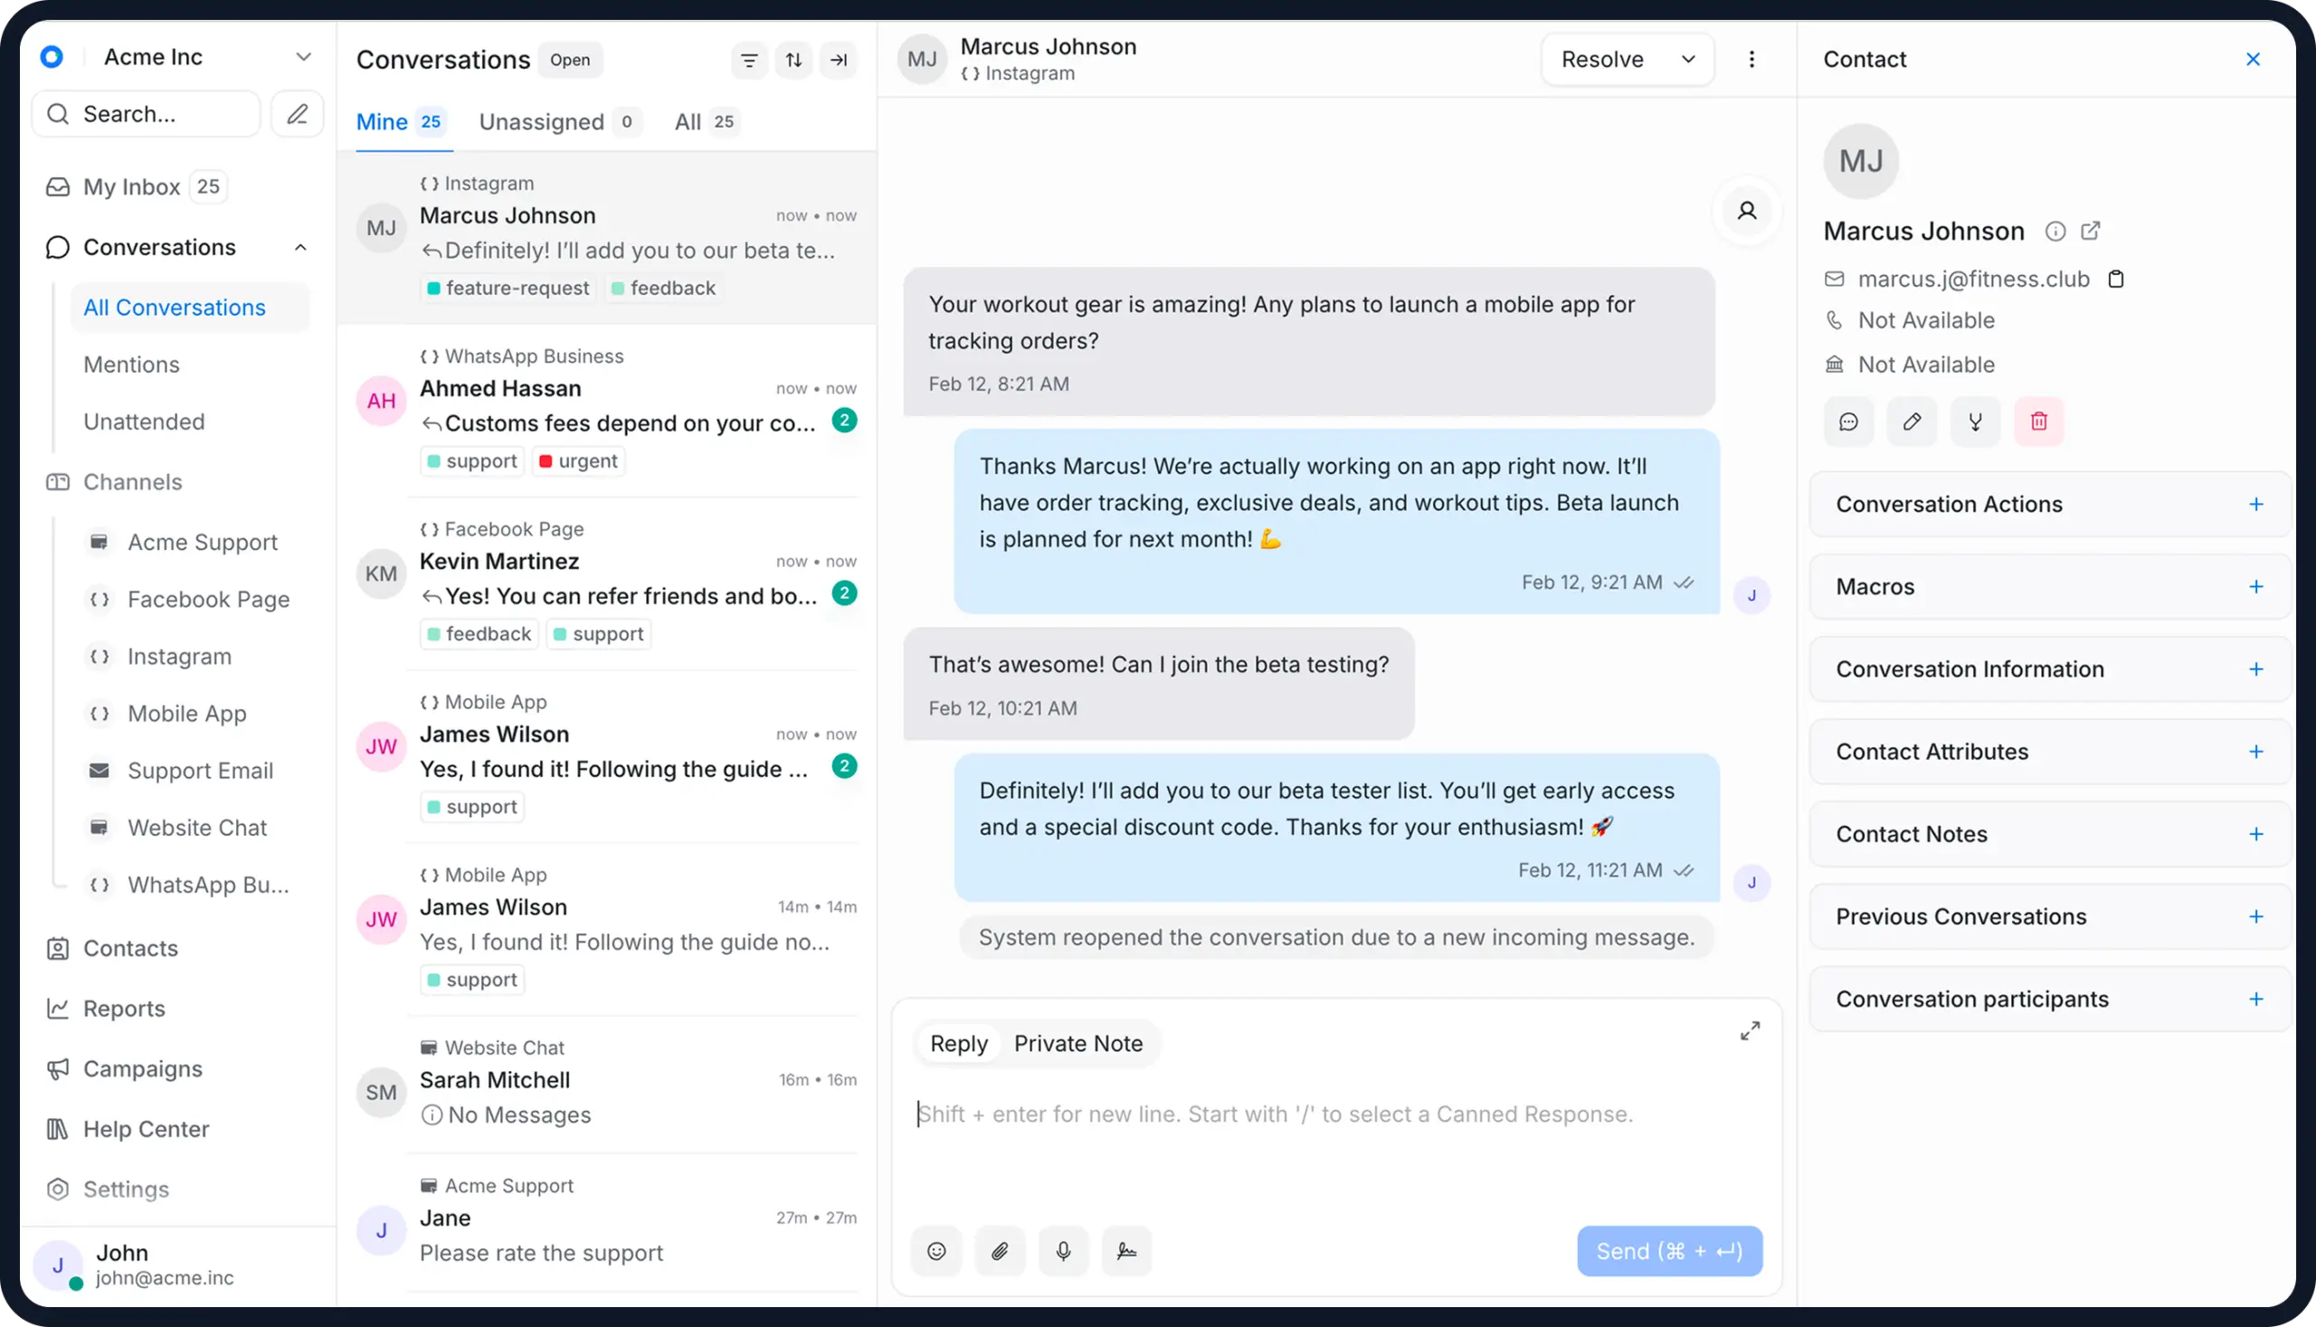The width and height of the screenshot is (2316, 1327).
Task: Attach a file to the reply
Action: click(x=1000, y=1251)
